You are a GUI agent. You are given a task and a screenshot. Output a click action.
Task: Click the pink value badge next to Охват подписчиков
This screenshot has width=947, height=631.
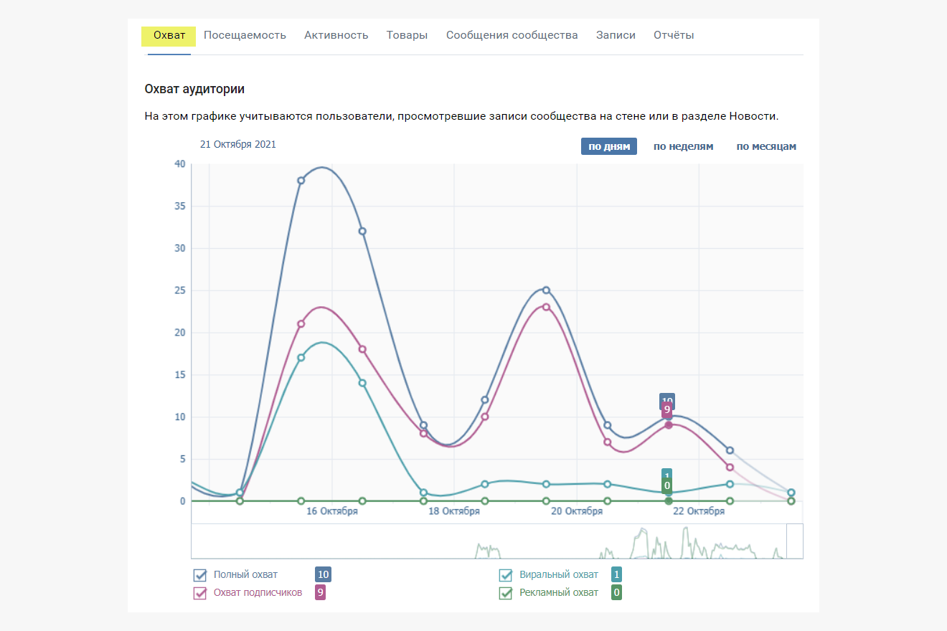[321, 592]
